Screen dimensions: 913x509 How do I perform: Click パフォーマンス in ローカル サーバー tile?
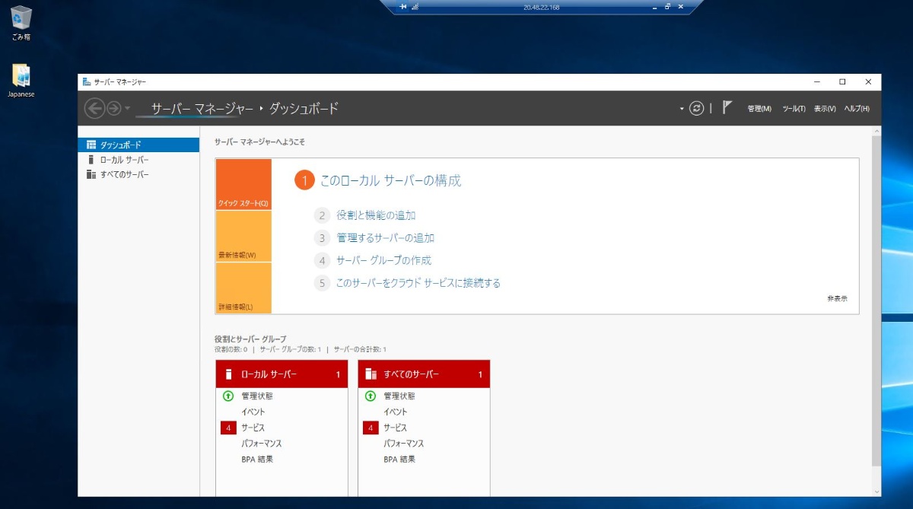click(261, 444)
